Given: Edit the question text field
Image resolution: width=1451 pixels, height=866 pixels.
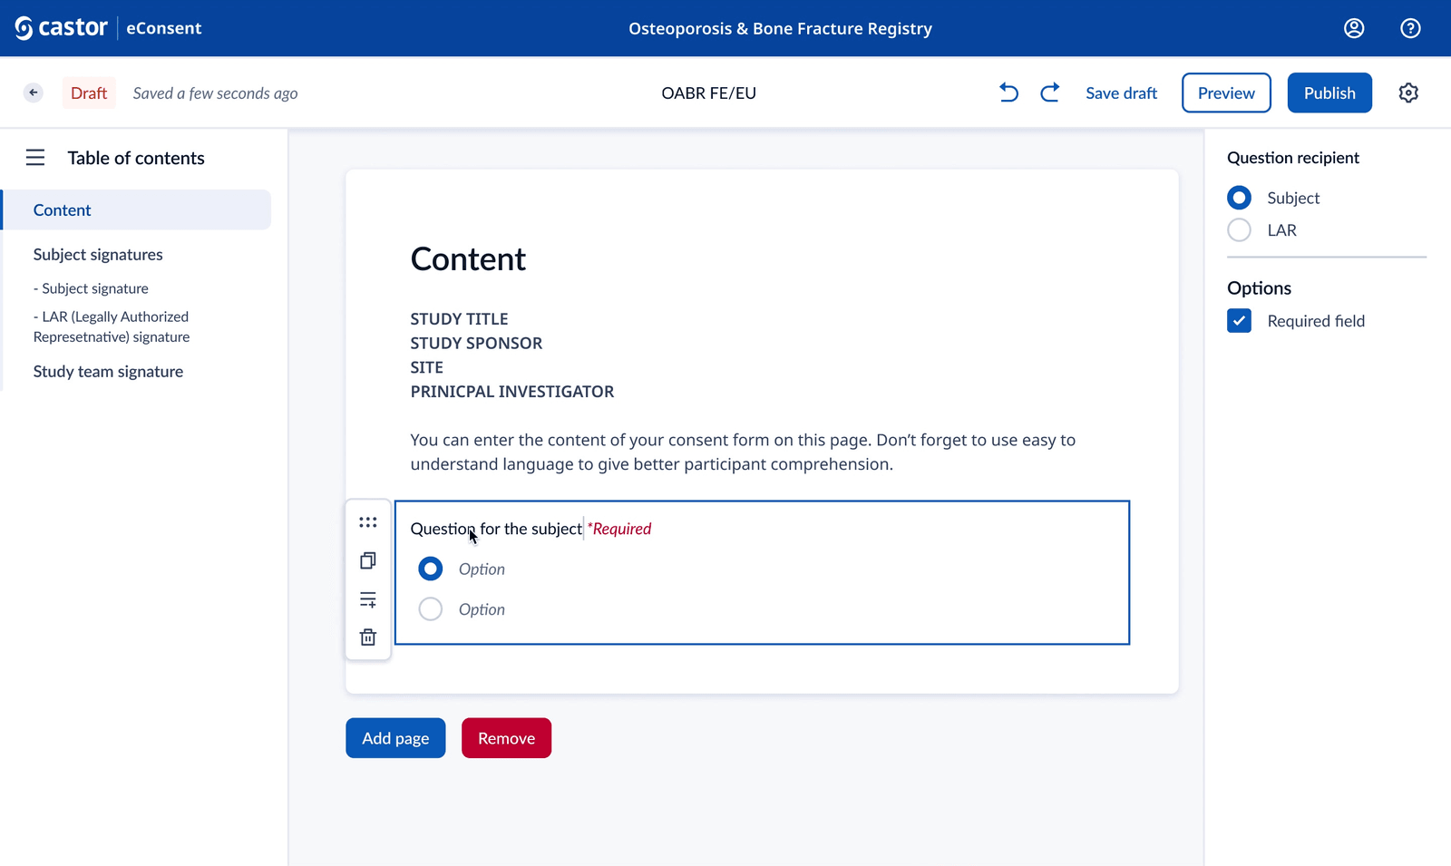Looking at the screenshot, I should 496,529.
